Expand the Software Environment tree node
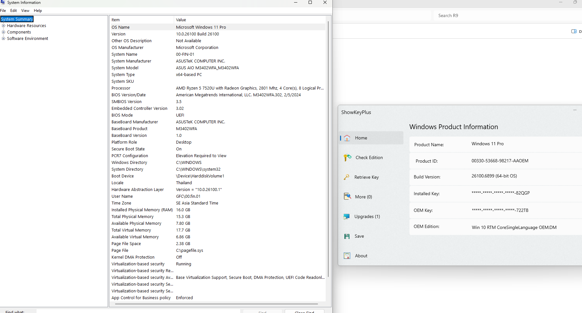 tap(4, 39)
